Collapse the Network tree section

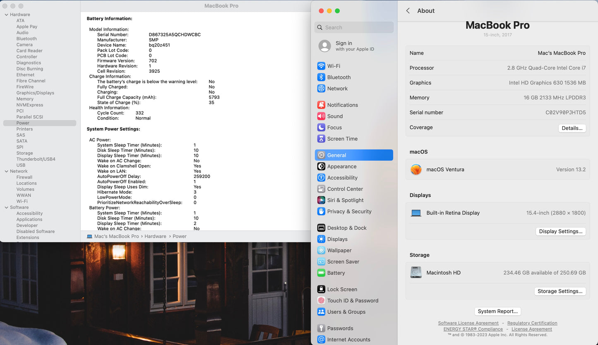pyautogui.click(x=6, y=171)
